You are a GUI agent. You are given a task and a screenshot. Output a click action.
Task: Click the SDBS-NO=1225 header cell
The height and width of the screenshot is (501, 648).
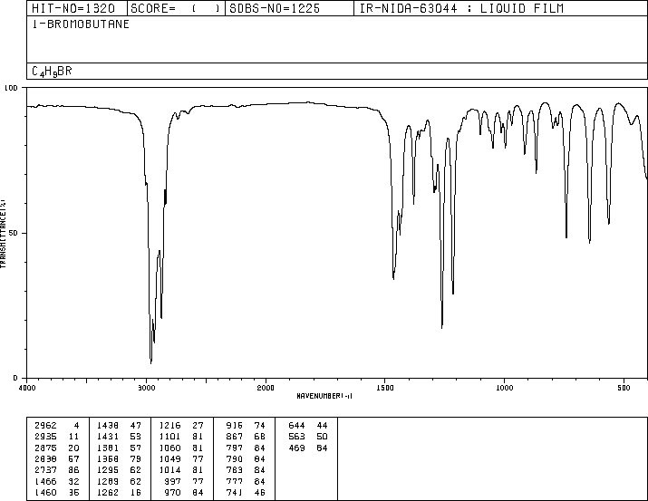pos(289,8)
